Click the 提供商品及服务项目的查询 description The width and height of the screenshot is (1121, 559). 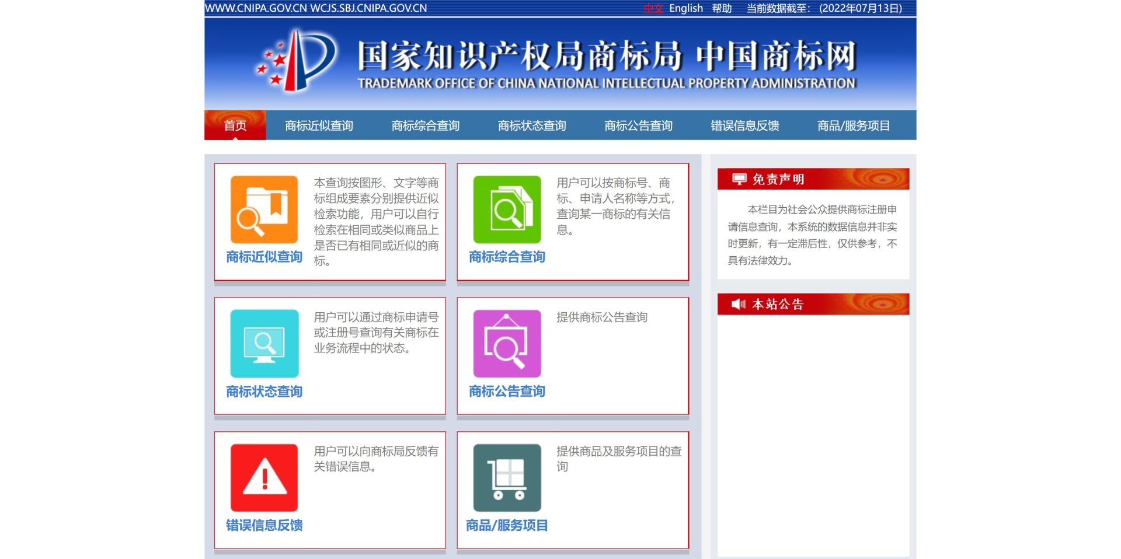click(619, 459)
